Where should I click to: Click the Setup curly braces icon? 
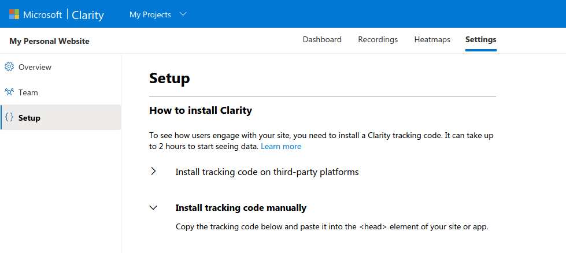click(10, 117)
